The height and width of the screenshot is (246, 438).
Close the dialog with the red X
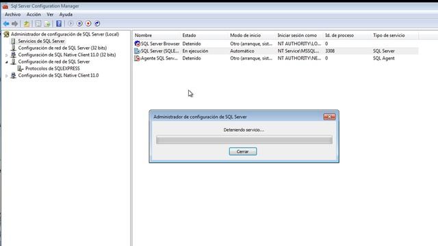point(329,117)
